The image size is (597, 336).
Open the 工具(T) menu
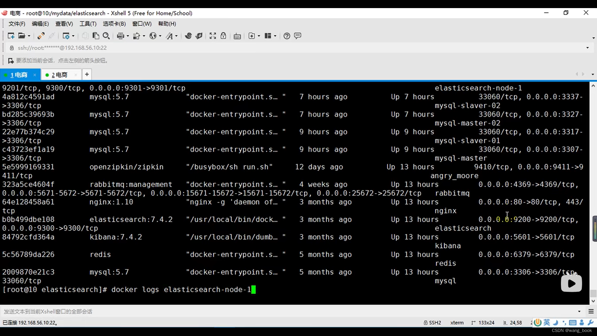pyautogui.click(x=88, y=24)
